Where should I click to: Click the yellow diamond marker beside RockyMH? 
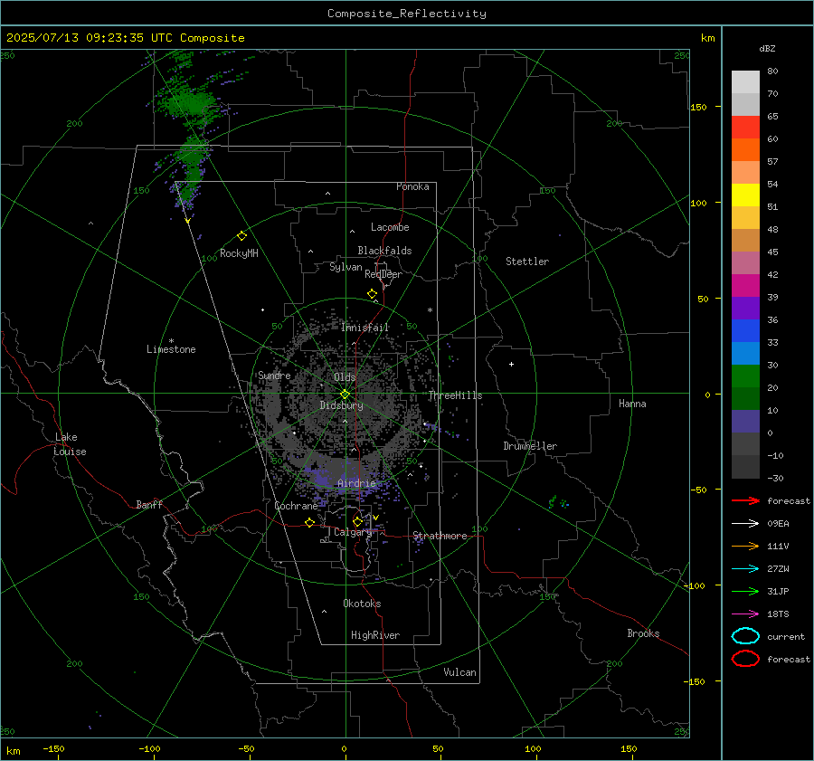coord(241,236)
